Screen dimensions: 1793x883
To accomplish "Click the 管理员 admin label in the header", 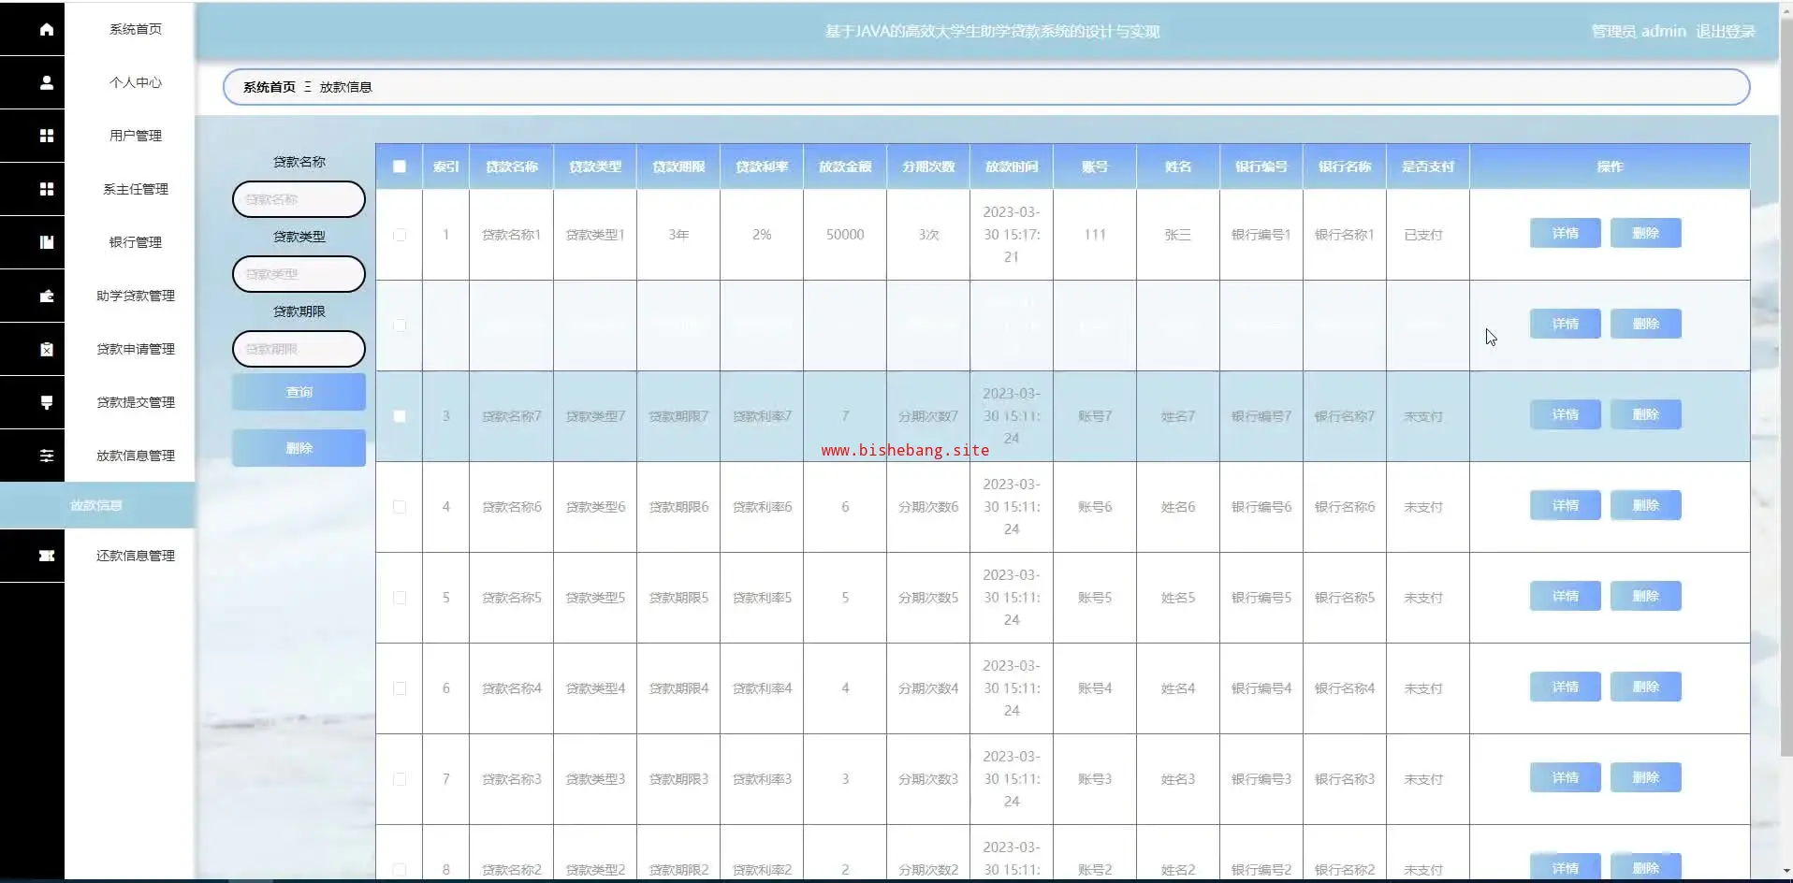I will coord(1639,31).
